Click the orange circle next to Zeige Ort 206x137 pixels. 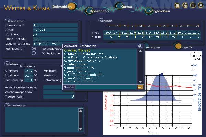178,46
